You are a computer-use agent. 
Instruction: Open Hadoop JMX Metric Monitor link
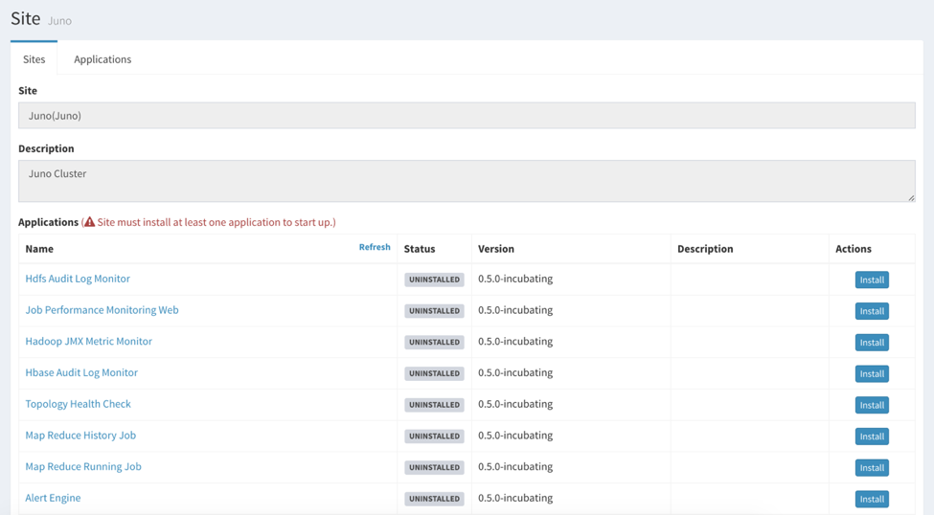click(x=88, y=341)
